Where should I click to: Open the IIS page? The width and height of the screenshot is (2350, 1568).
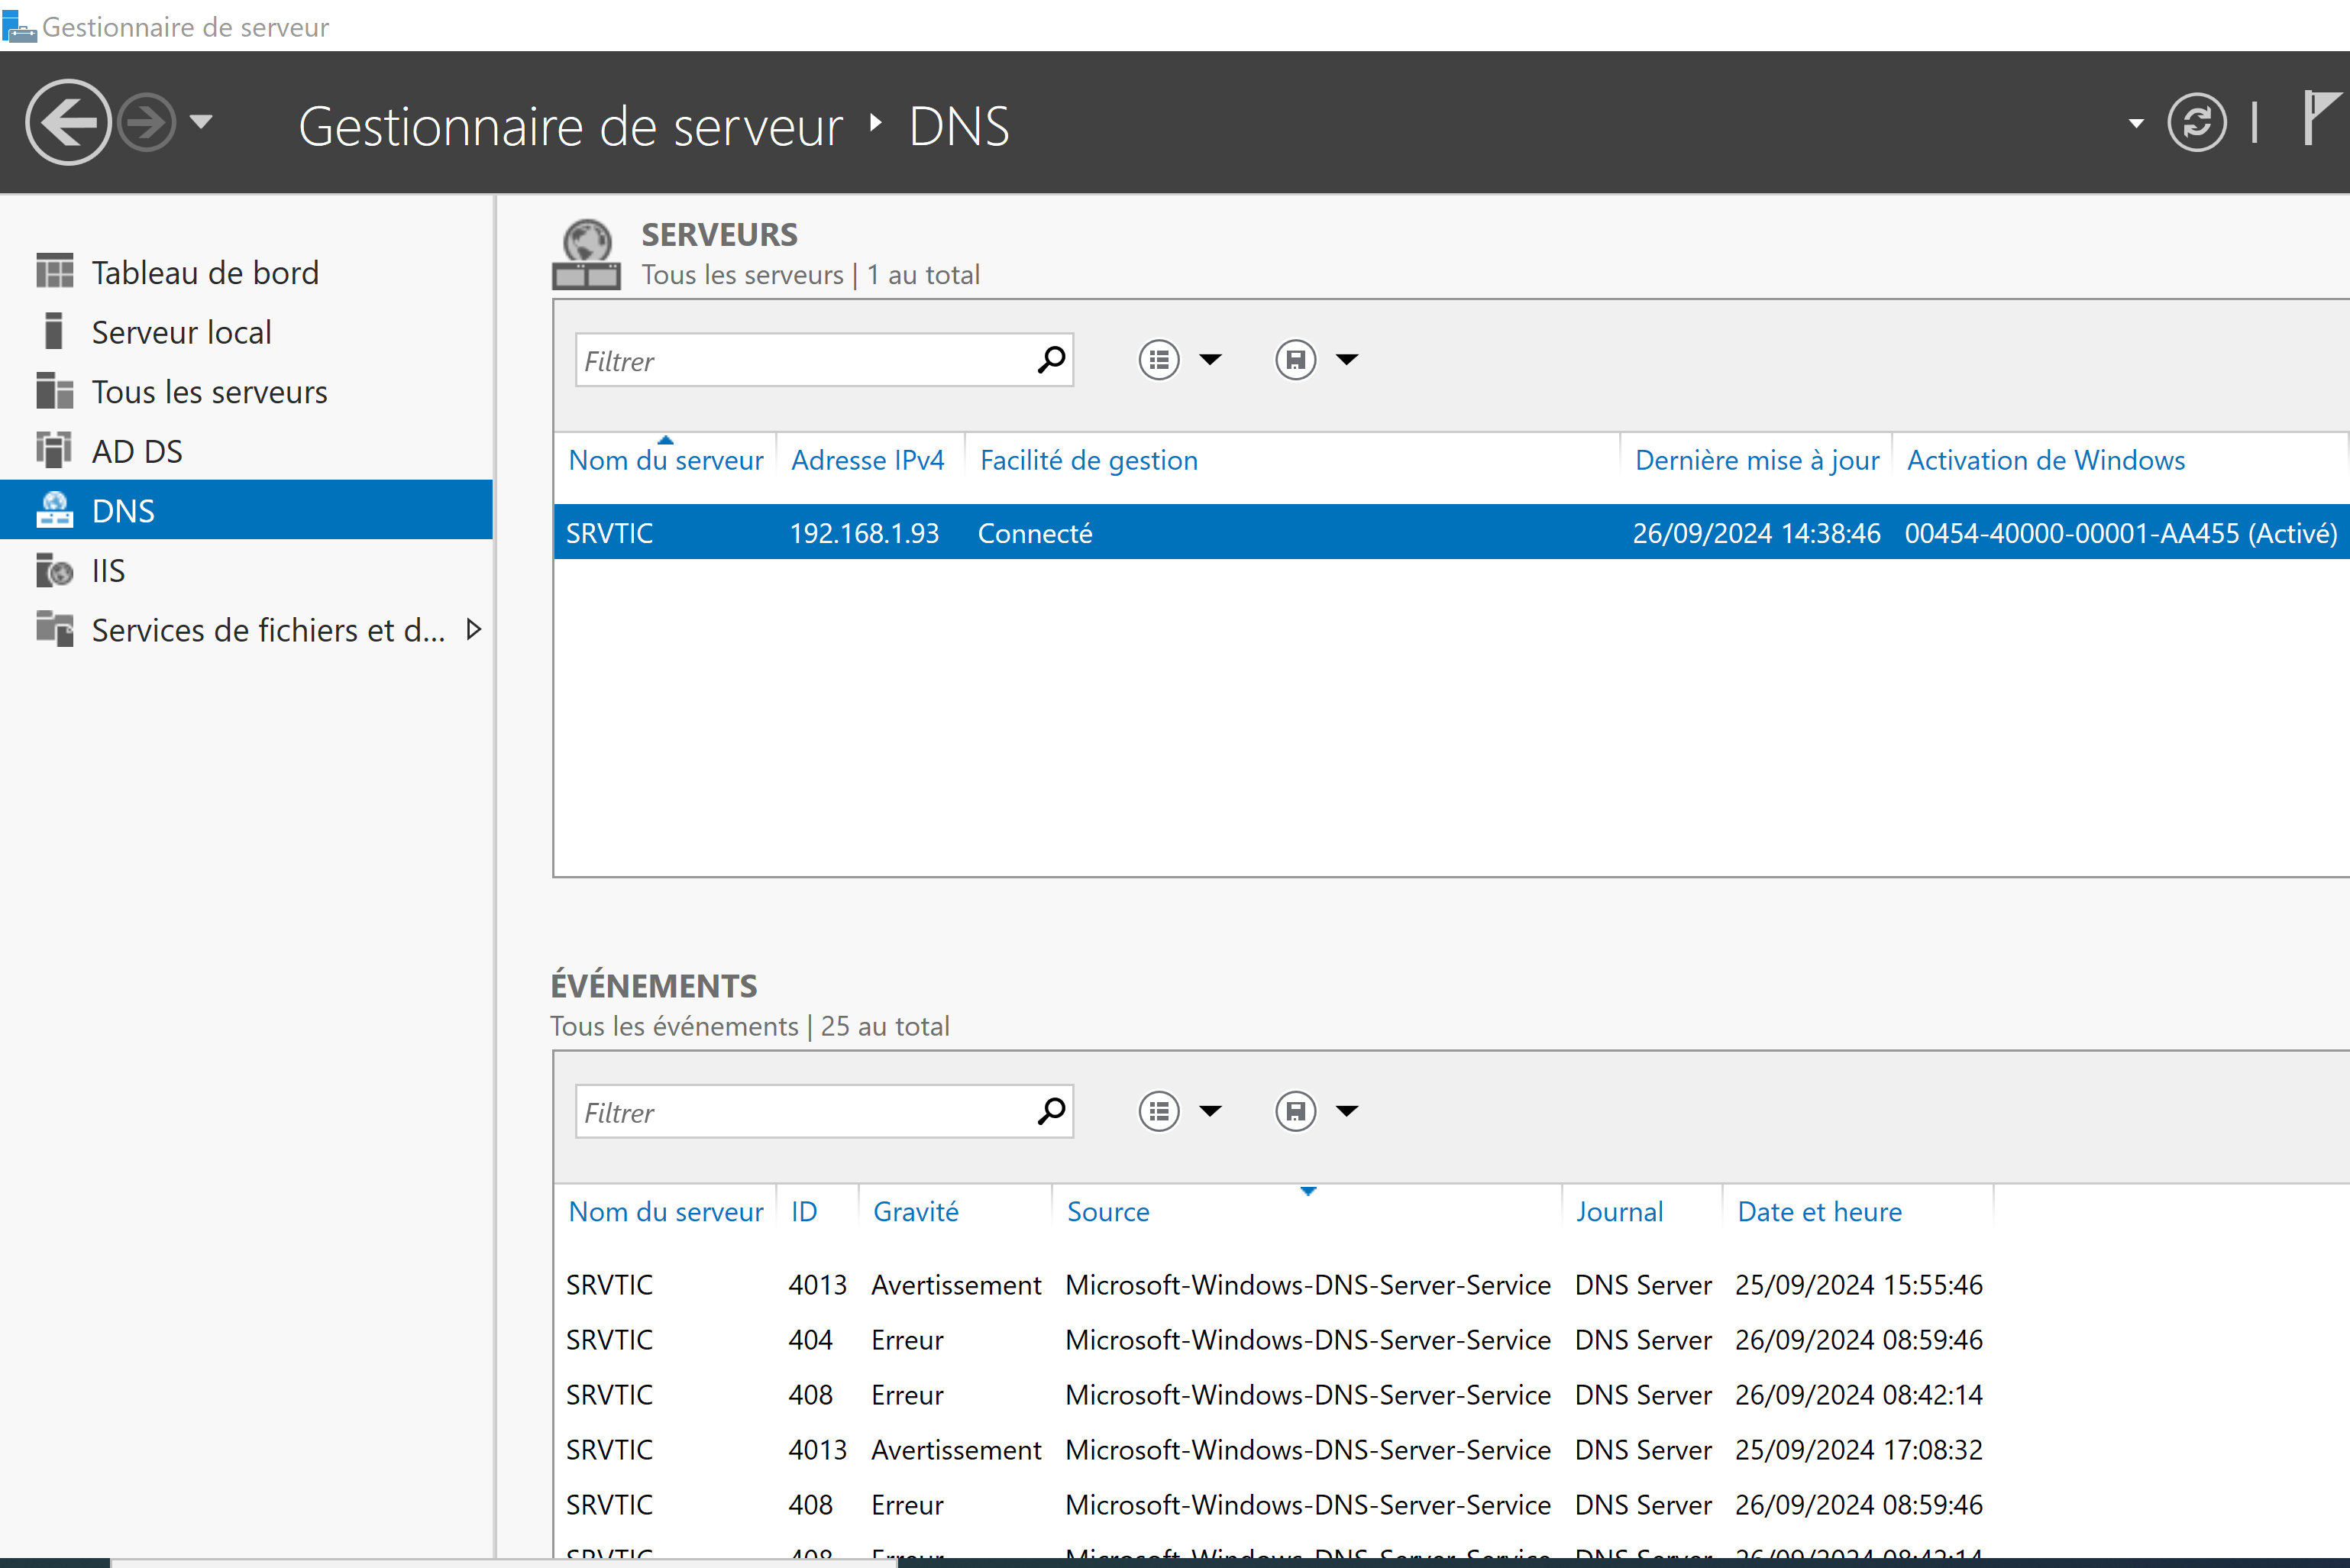coord(108,570)
